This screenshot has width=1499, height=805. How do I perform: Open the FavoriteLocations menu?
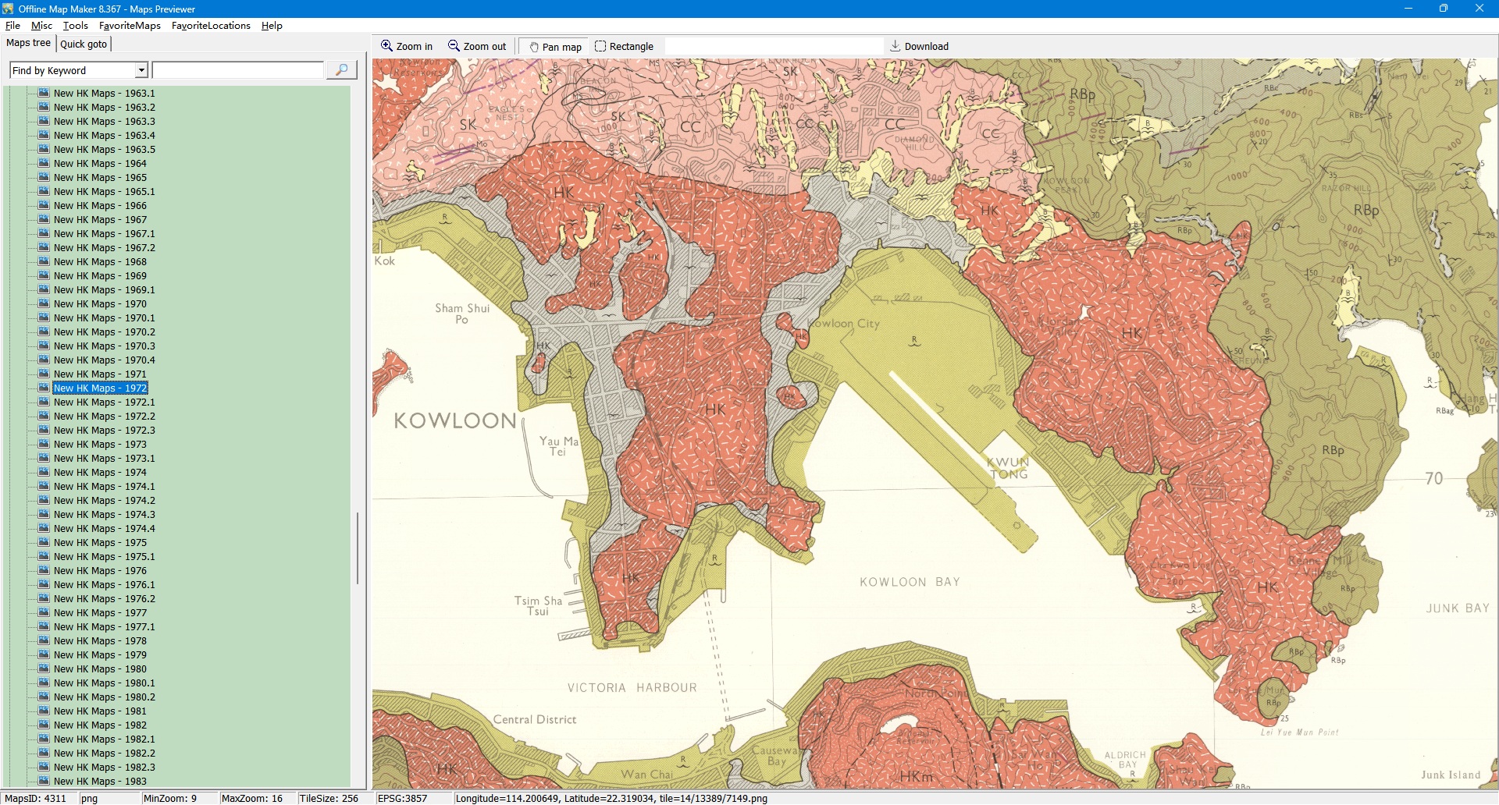tap(211, 26)
